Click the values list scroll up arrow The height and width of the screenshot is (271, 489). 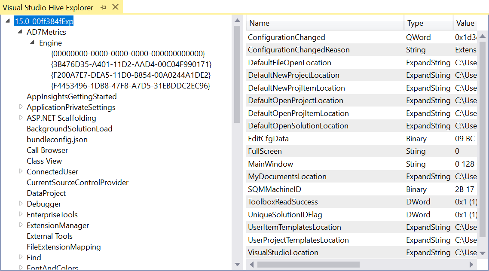pyautogui.click(x=483, y=36)
